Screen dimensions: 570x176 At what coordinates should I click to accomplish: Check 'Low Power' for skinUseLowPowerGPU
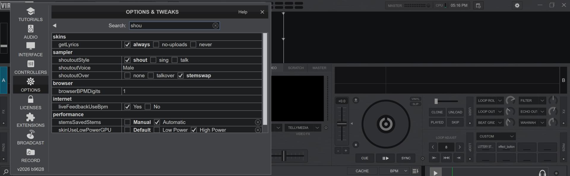click(x=157, y=130)
